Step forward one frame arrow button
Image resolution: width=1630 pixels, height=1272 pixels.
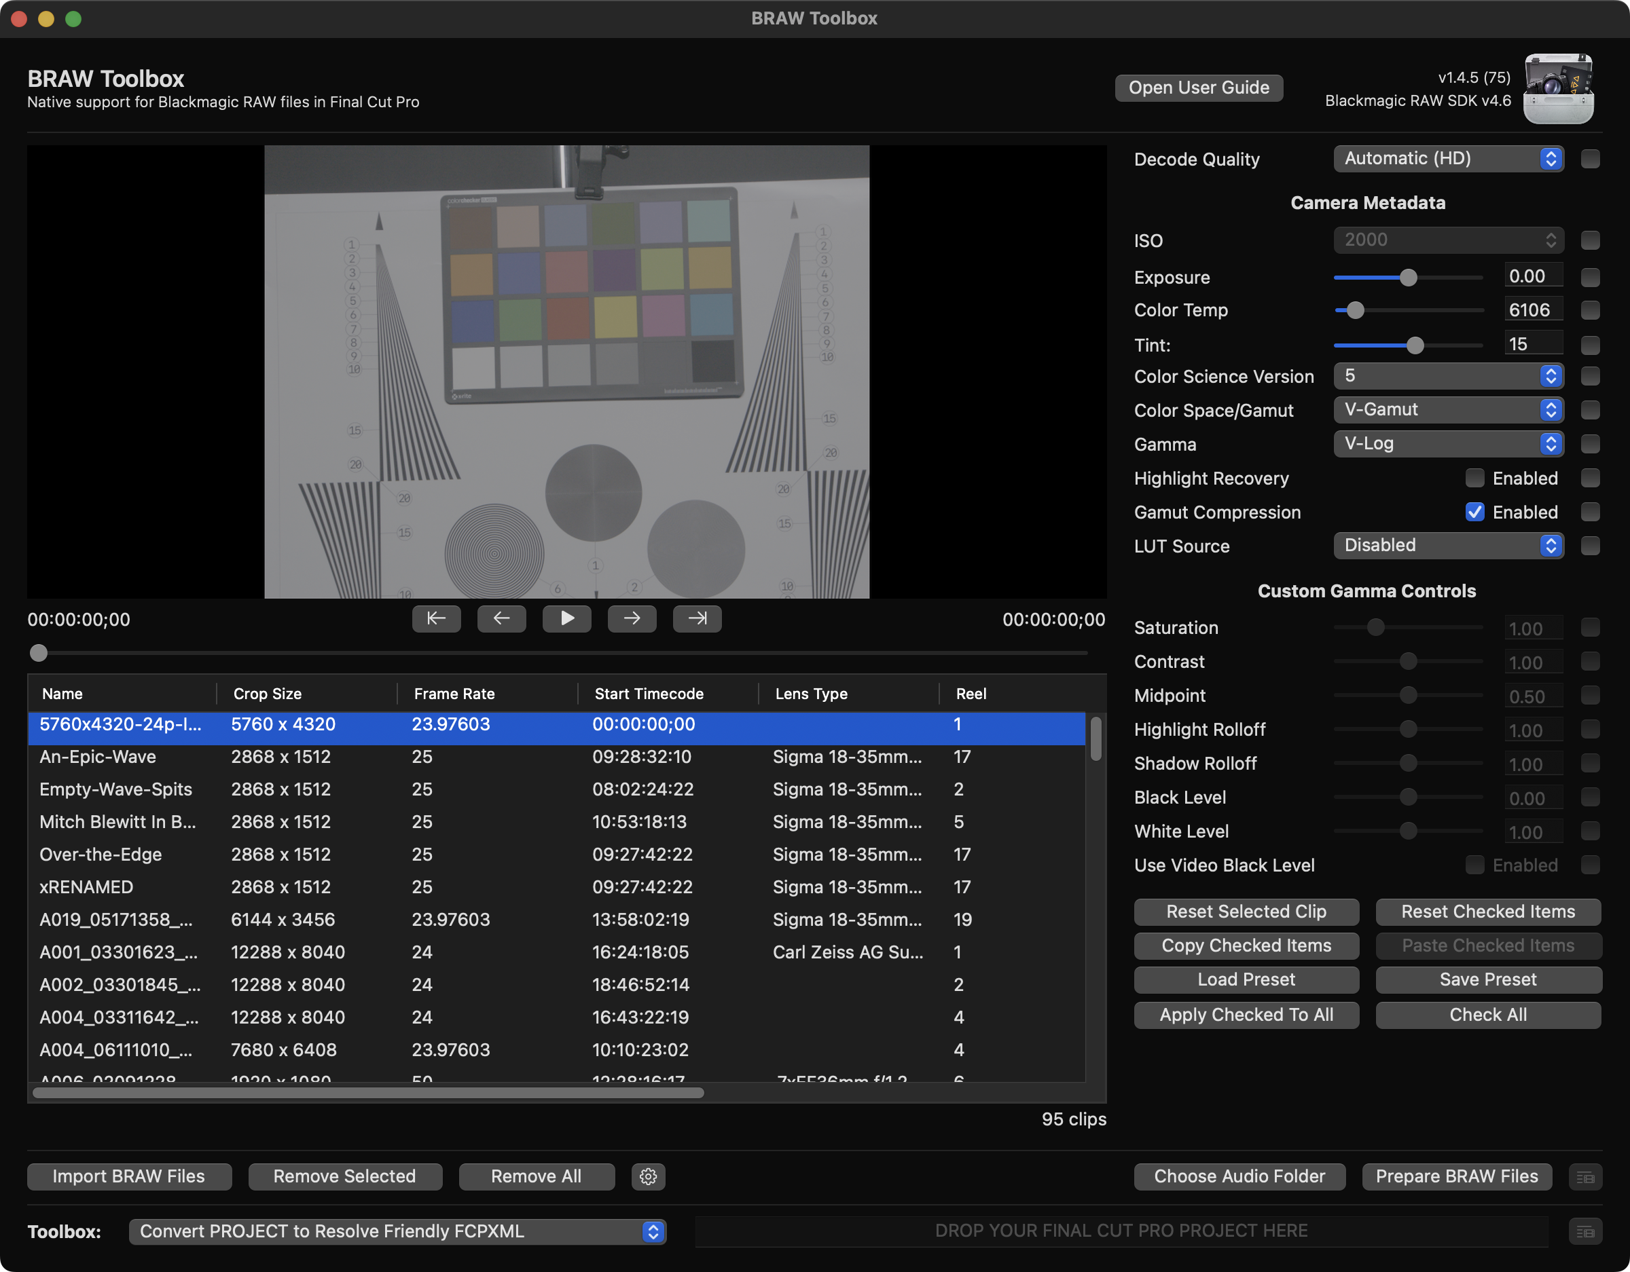632,618
